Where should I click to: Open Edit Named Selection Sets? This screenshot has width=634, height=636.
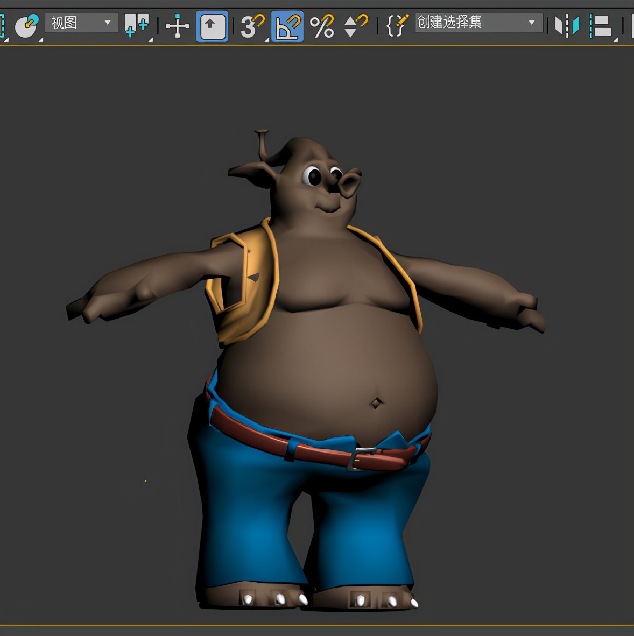tap(397, 25)
